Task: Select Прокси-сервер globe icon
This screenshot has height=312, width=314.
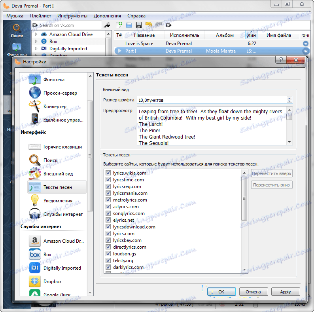Action: click(35, 93)
